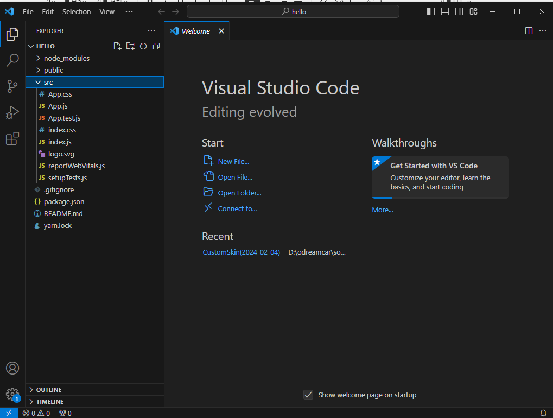553x418 pixels.
Task: Open the File menu
Action: [28, 11]
